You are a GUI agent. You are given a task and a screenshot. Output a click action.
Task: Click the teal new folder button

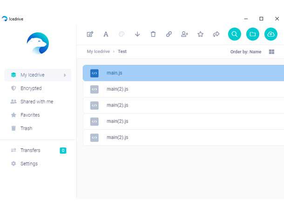252,34
